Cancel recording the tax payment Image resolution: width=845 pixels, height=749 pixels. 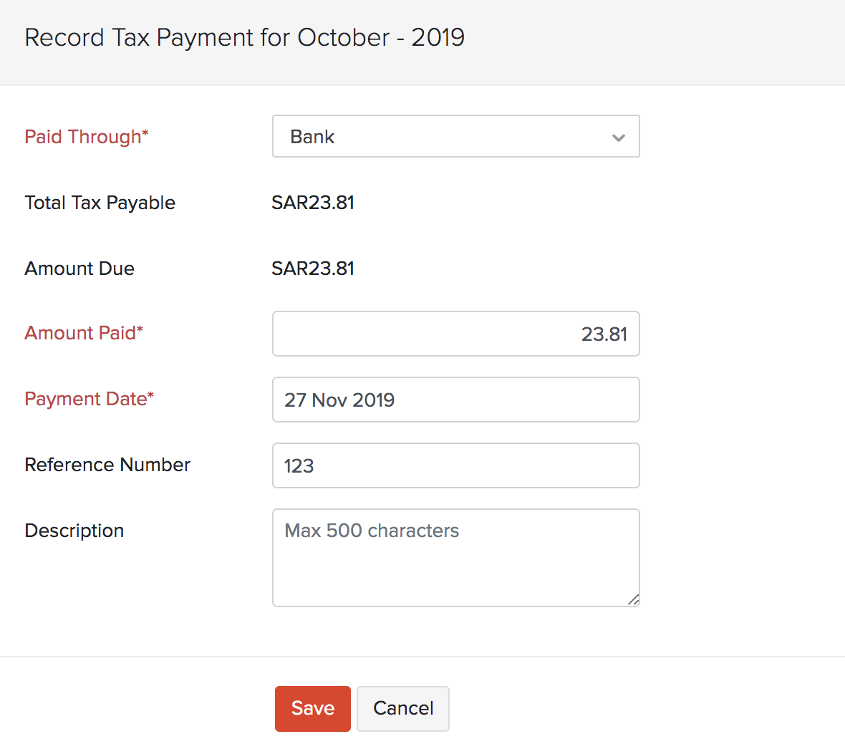(402, 708)
